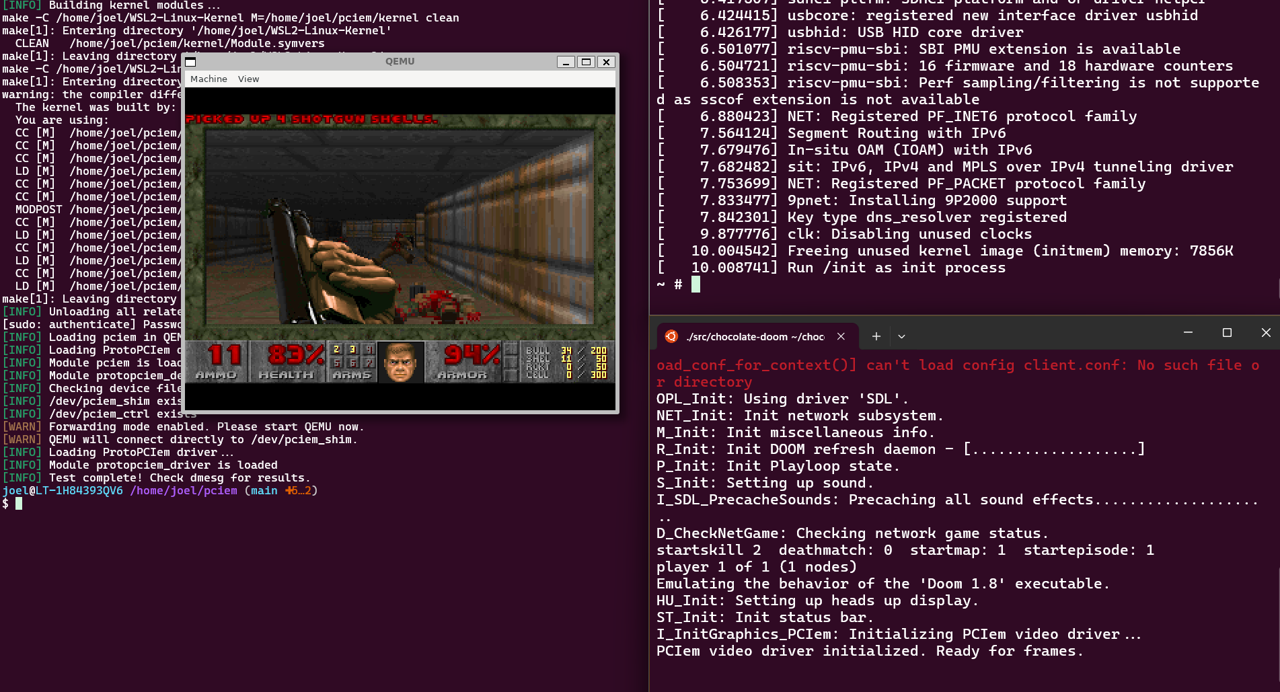Click the QEMU window system menu icon

190,62
